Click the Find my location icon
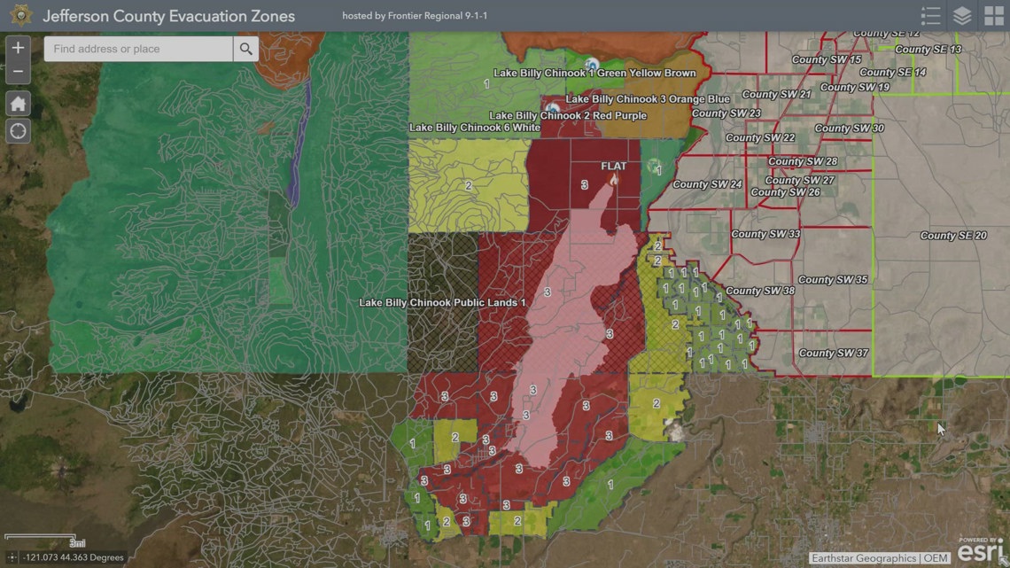Viewport: 1010px width, 568px height. 18,131
